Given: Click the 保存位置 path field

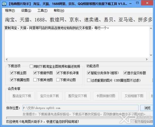Looking at the screenshot, I should pyautogui.click(x=80, y=108).
